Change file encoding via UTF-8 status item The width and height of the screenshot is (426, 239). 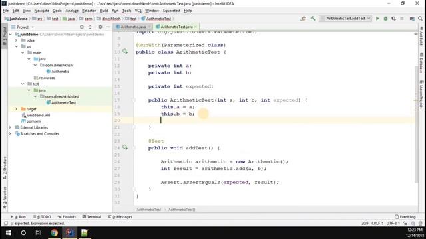click(393, 224)
